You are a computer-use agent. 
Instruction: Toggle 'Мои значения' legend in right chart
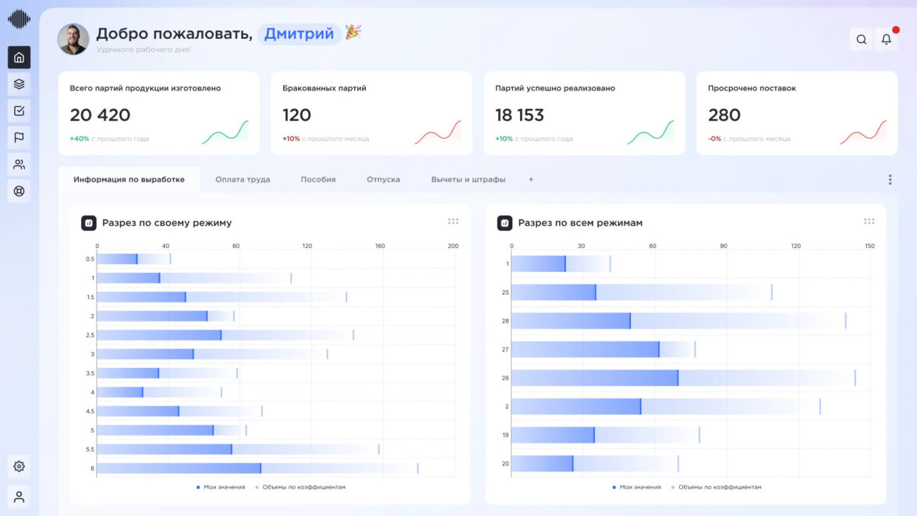[x=636, y=487]
